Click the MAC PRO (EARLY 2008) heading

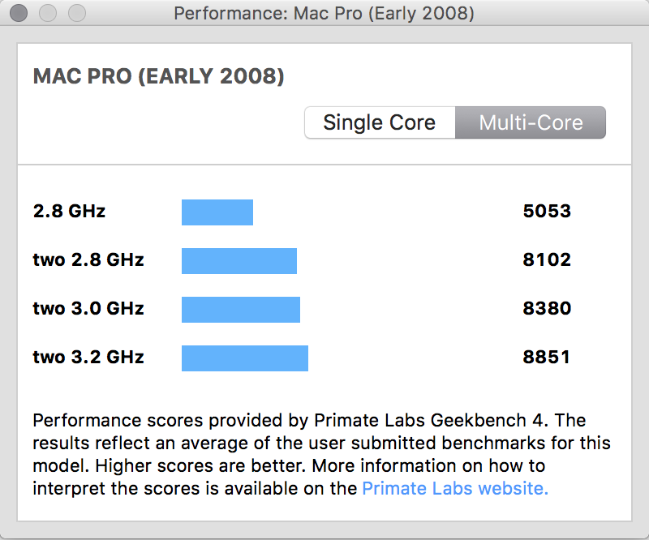158,77
